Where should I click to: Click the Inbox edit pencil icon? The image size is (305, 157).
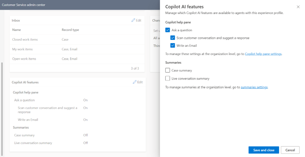click(x=135, y=20)
